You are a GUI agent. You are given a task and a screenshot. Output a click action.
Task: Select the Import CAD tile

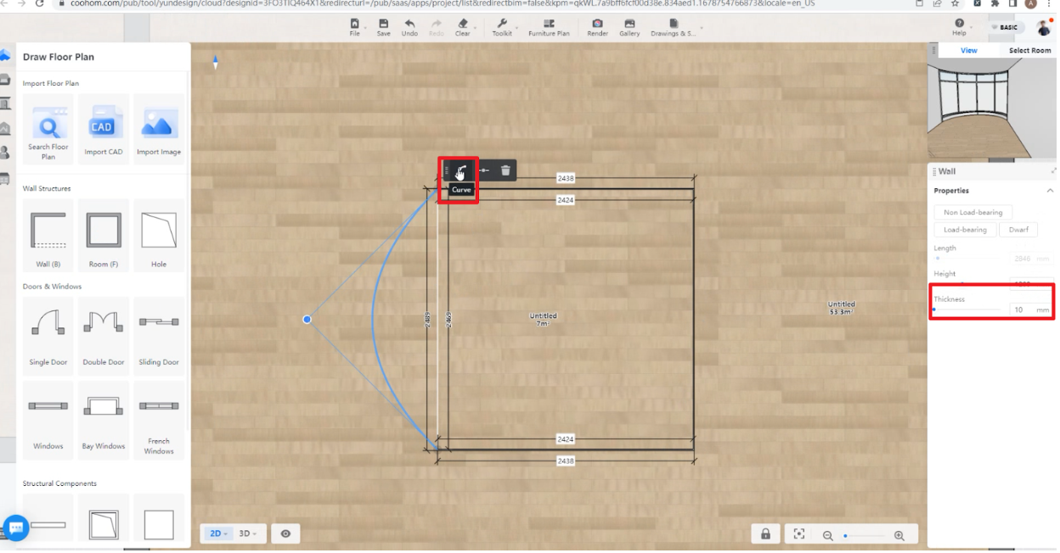[104, 129]
